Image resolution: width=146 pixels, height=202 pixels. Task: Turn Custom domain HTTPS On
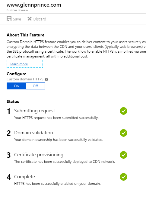click(16, 86)
